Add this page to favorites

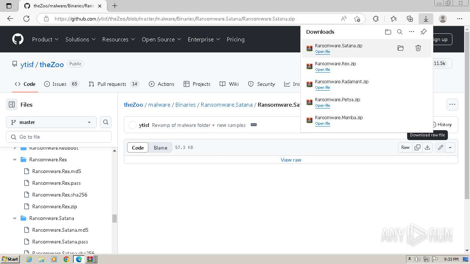[357, 19]
